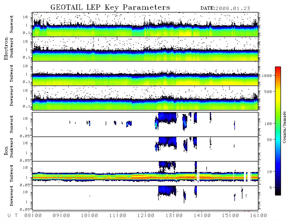Select the "13:00" time tick label
This screenshot has height=220, width=286.
(x=174, y=216)
